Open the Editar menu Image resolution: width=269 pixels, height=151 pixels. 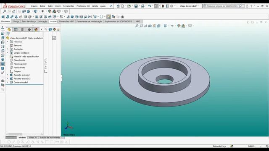(42, 6)
